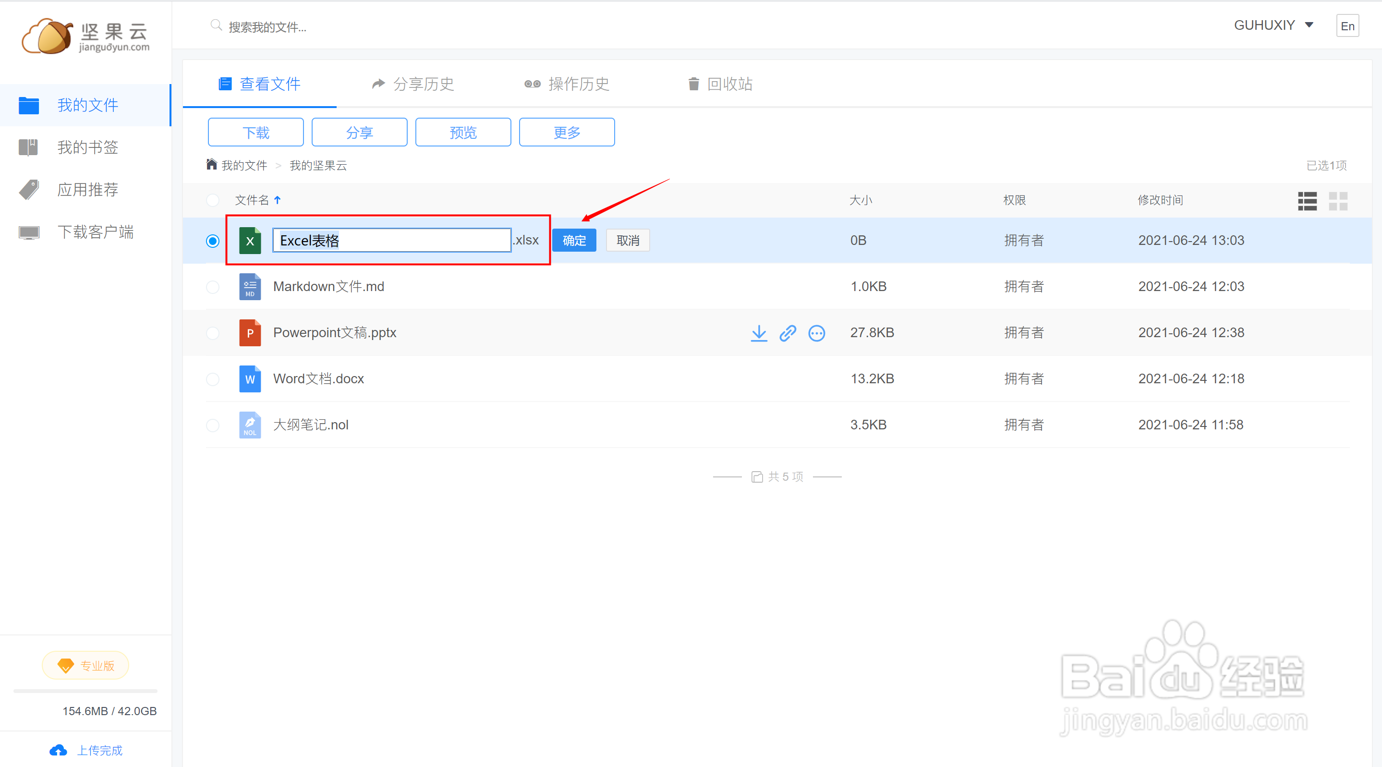The width and height of the screenshot is (1382, 767).
Task: Click the home icon in breadcrumb
Action: (x=212, y=164)
